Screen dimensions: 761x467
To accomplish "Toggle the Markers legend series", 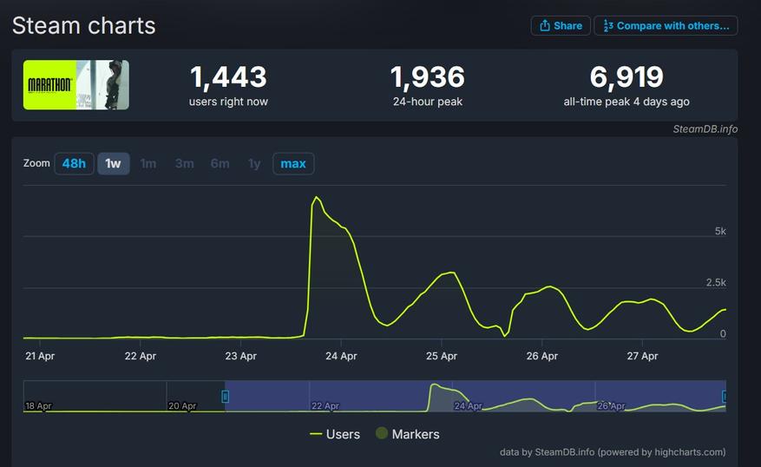I will tap(408, 434).
